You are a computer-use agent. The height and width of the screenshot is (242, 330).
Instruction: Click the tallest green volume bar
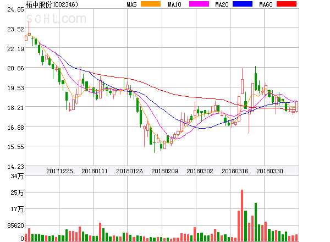point(256,222)
